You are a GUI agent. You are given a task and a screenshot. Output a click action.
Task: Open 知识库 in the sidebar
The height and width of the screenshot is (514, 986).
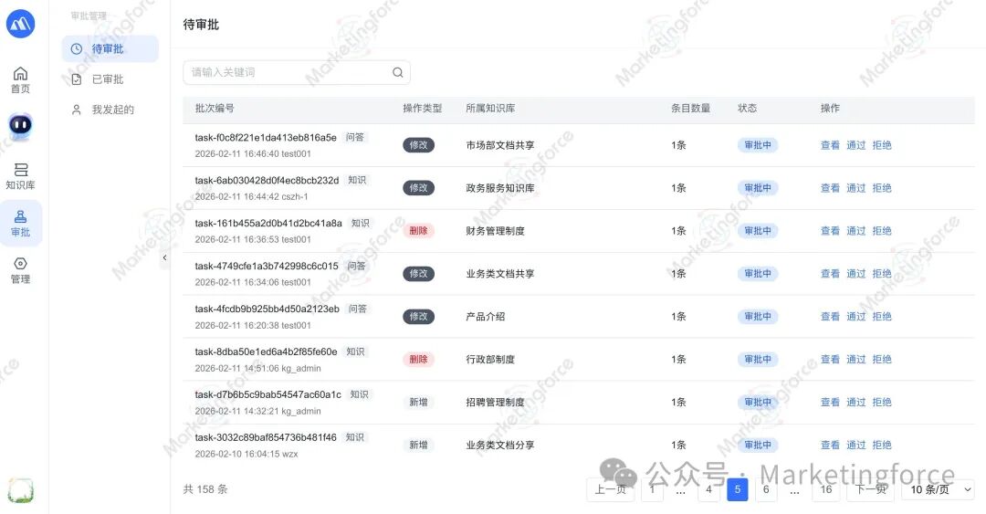tap(20, 176)
